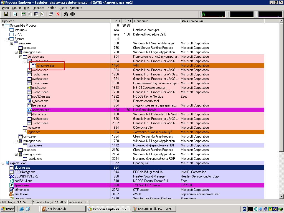Collapse the winlogon.exe PID 2184 node
This screenshot has width=284, height=213.
pyautogui.click(x=16, y=154)
